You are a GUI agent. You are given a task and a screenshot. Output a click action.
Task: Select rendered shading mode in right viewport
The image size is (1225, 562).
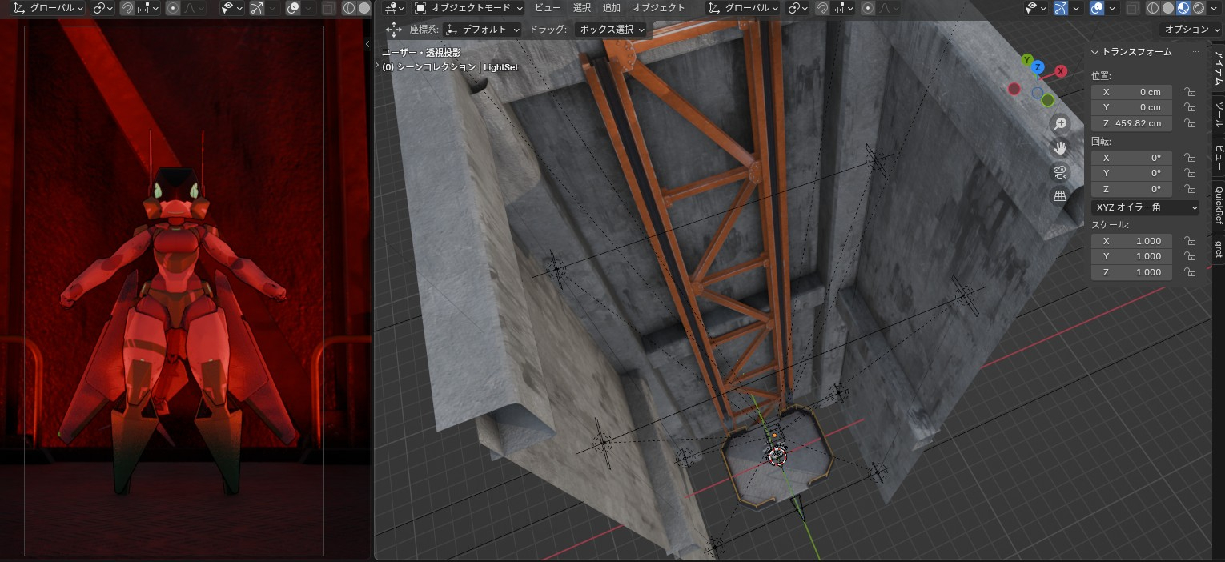(x=1198, y=8)
